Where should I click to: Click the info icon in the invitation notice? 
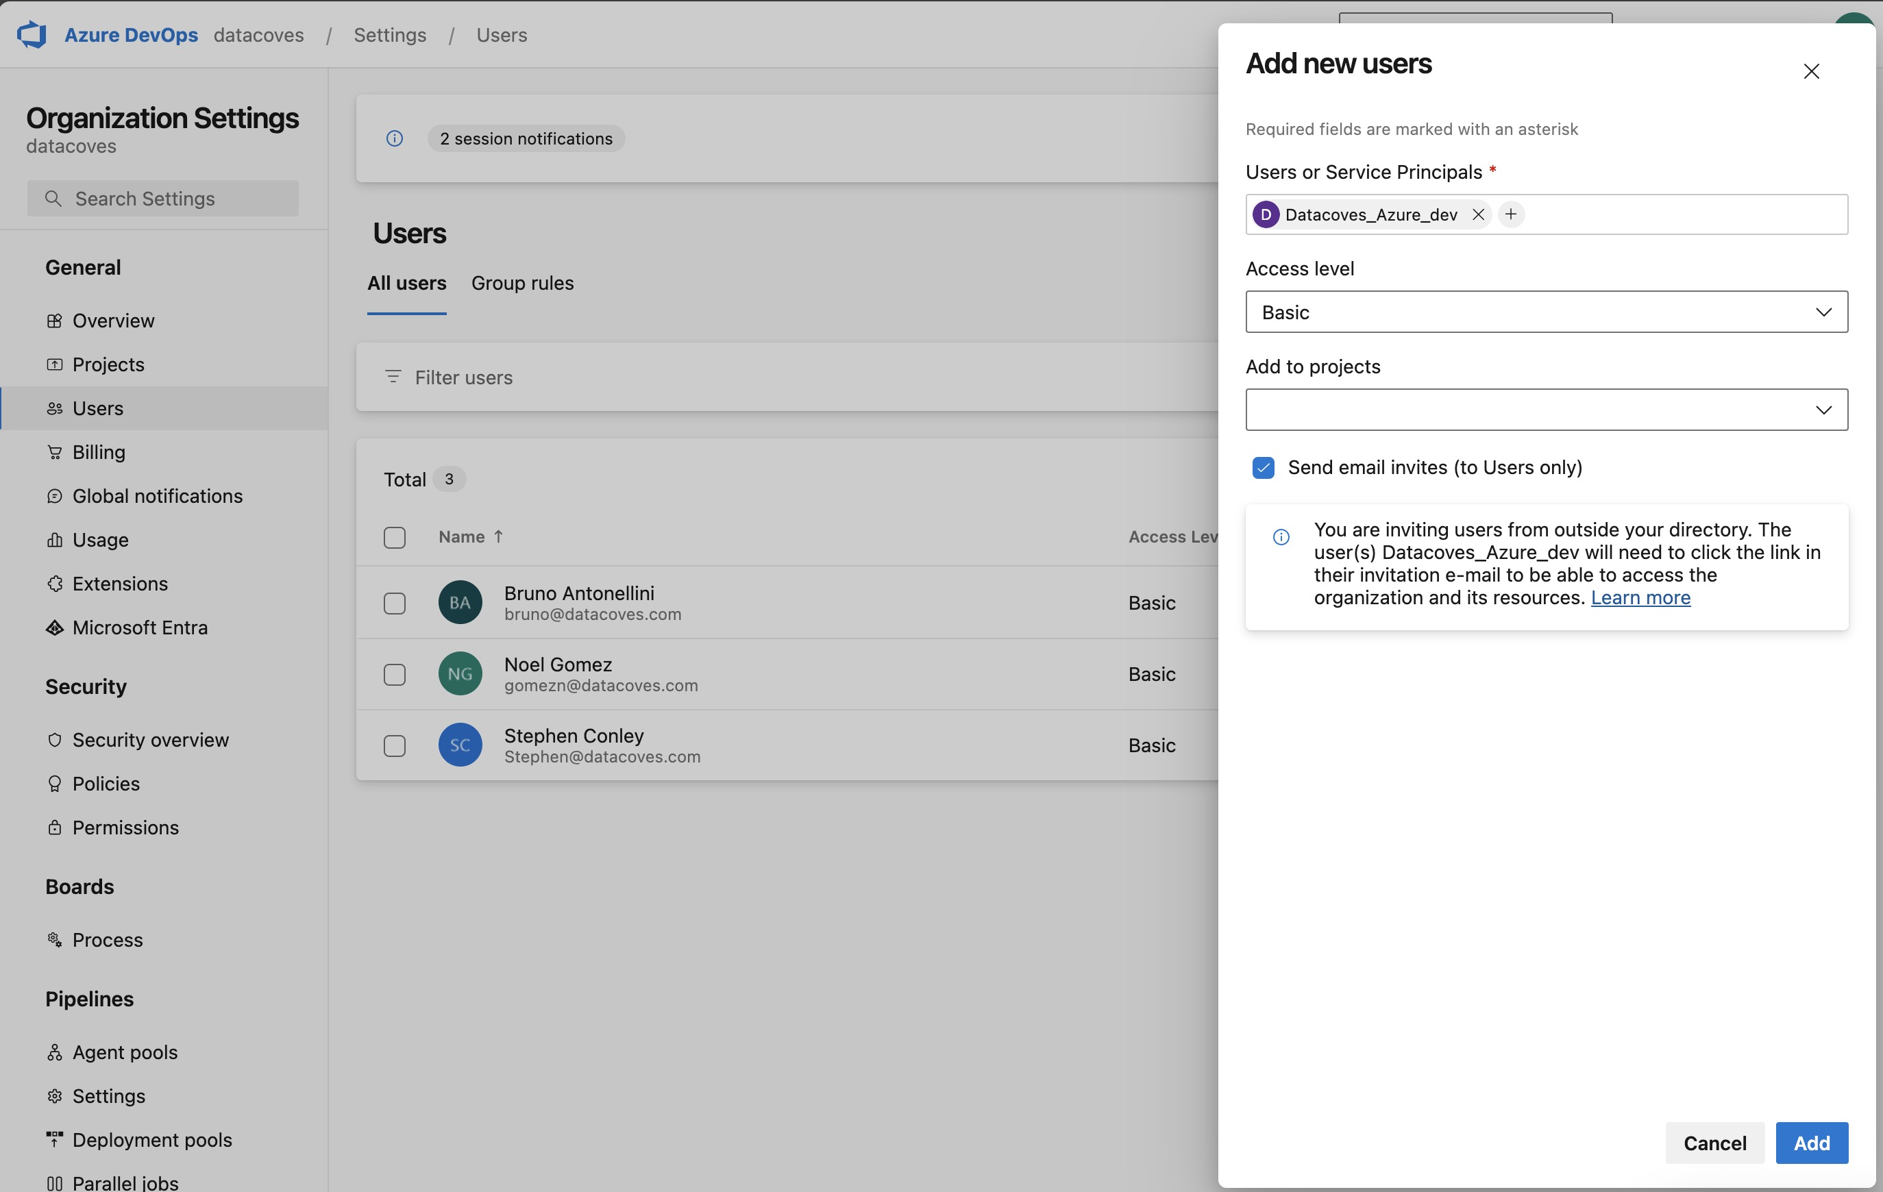[x=1281, y=537]
